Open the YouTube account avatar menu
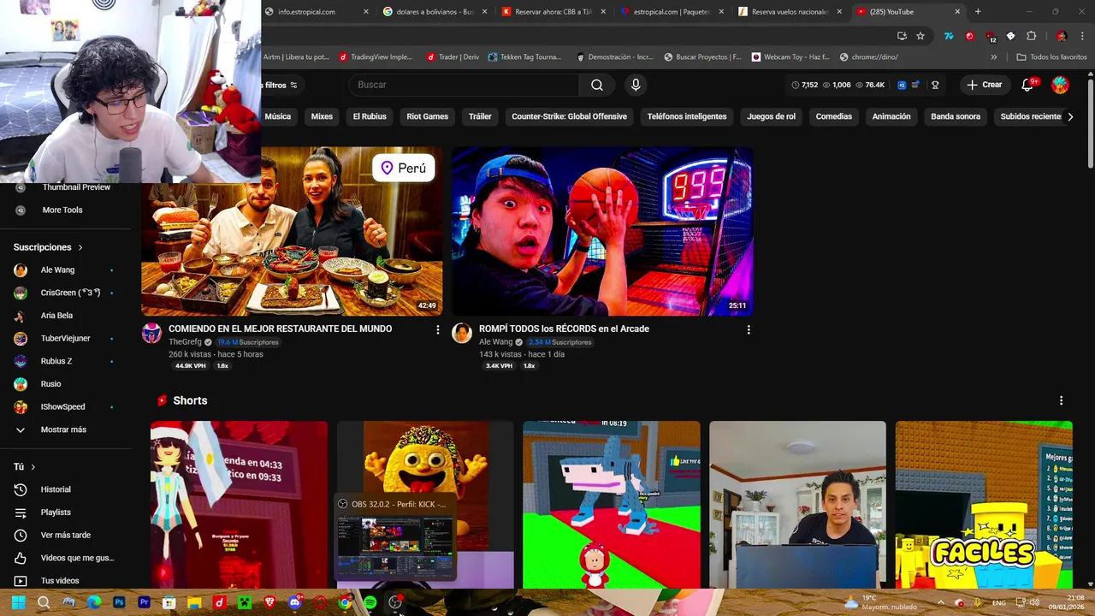This screenshot has height=616, width=1095. 1060,85
